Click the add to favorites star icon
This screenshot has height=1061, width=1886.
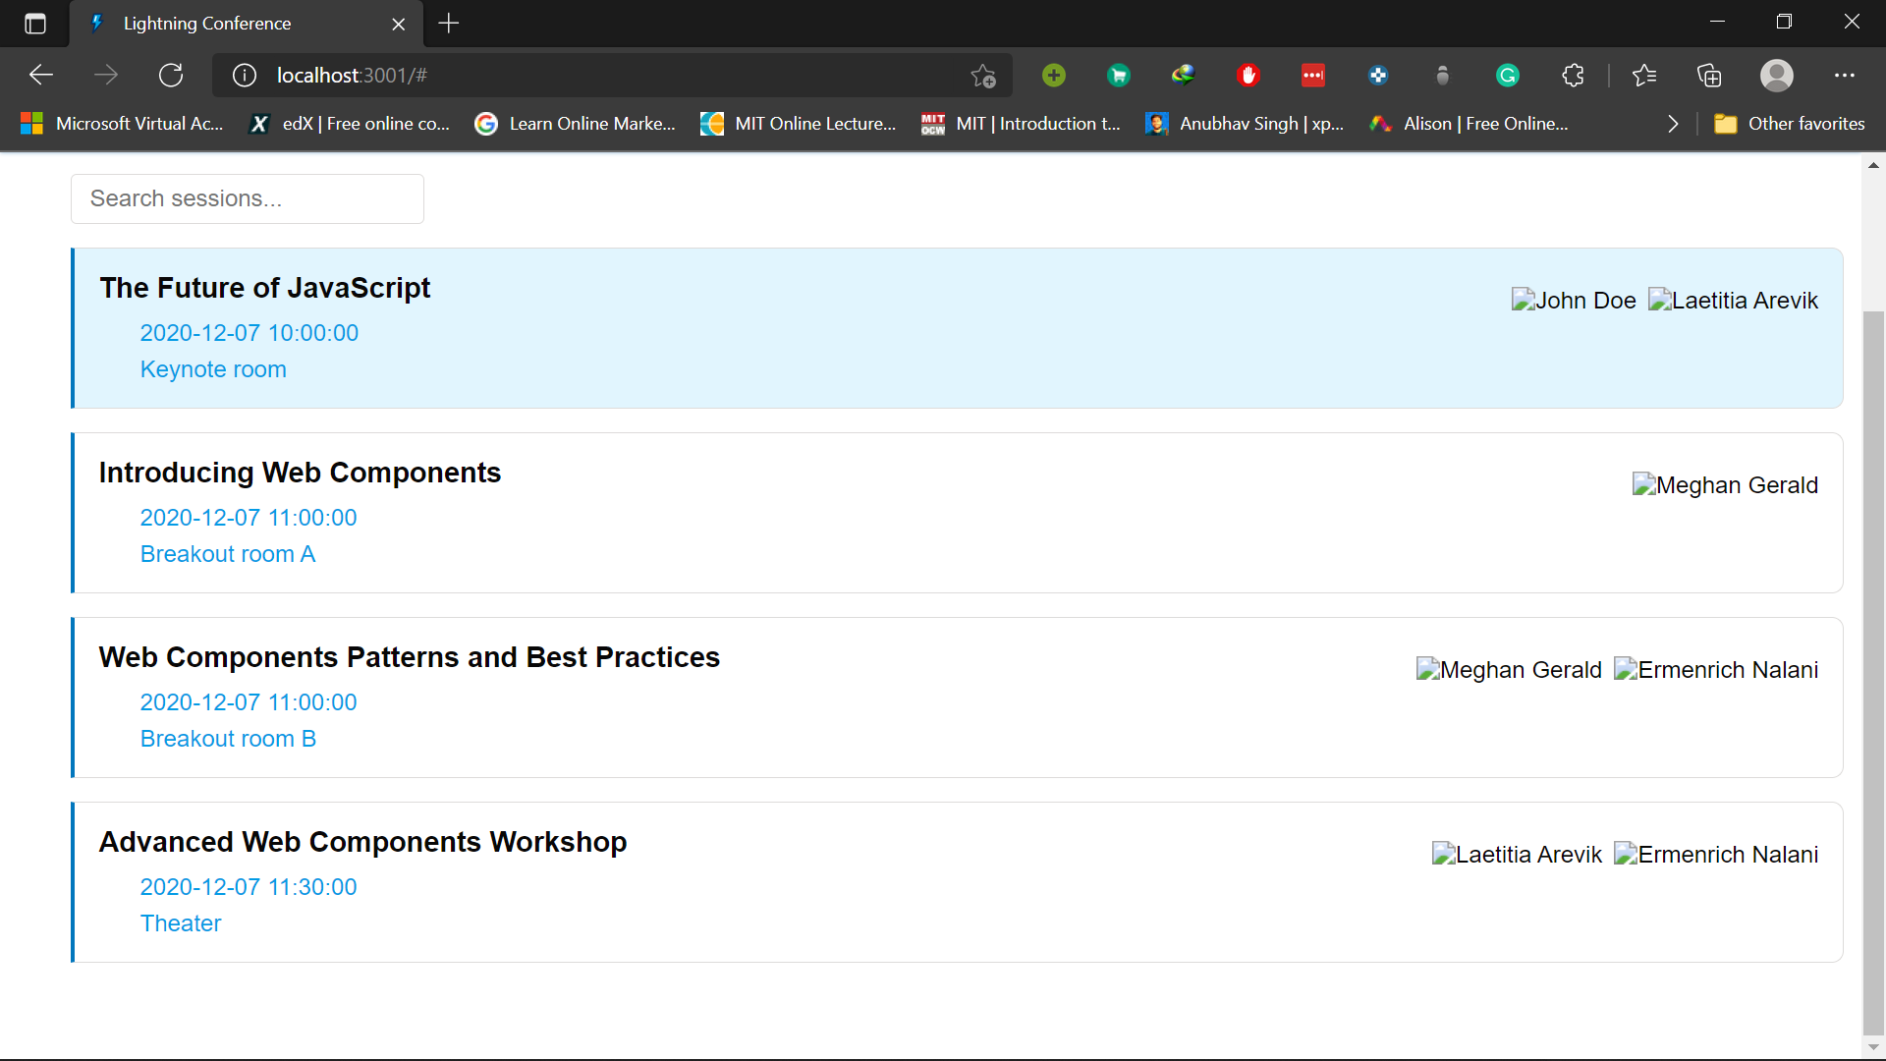coord(982,76)
